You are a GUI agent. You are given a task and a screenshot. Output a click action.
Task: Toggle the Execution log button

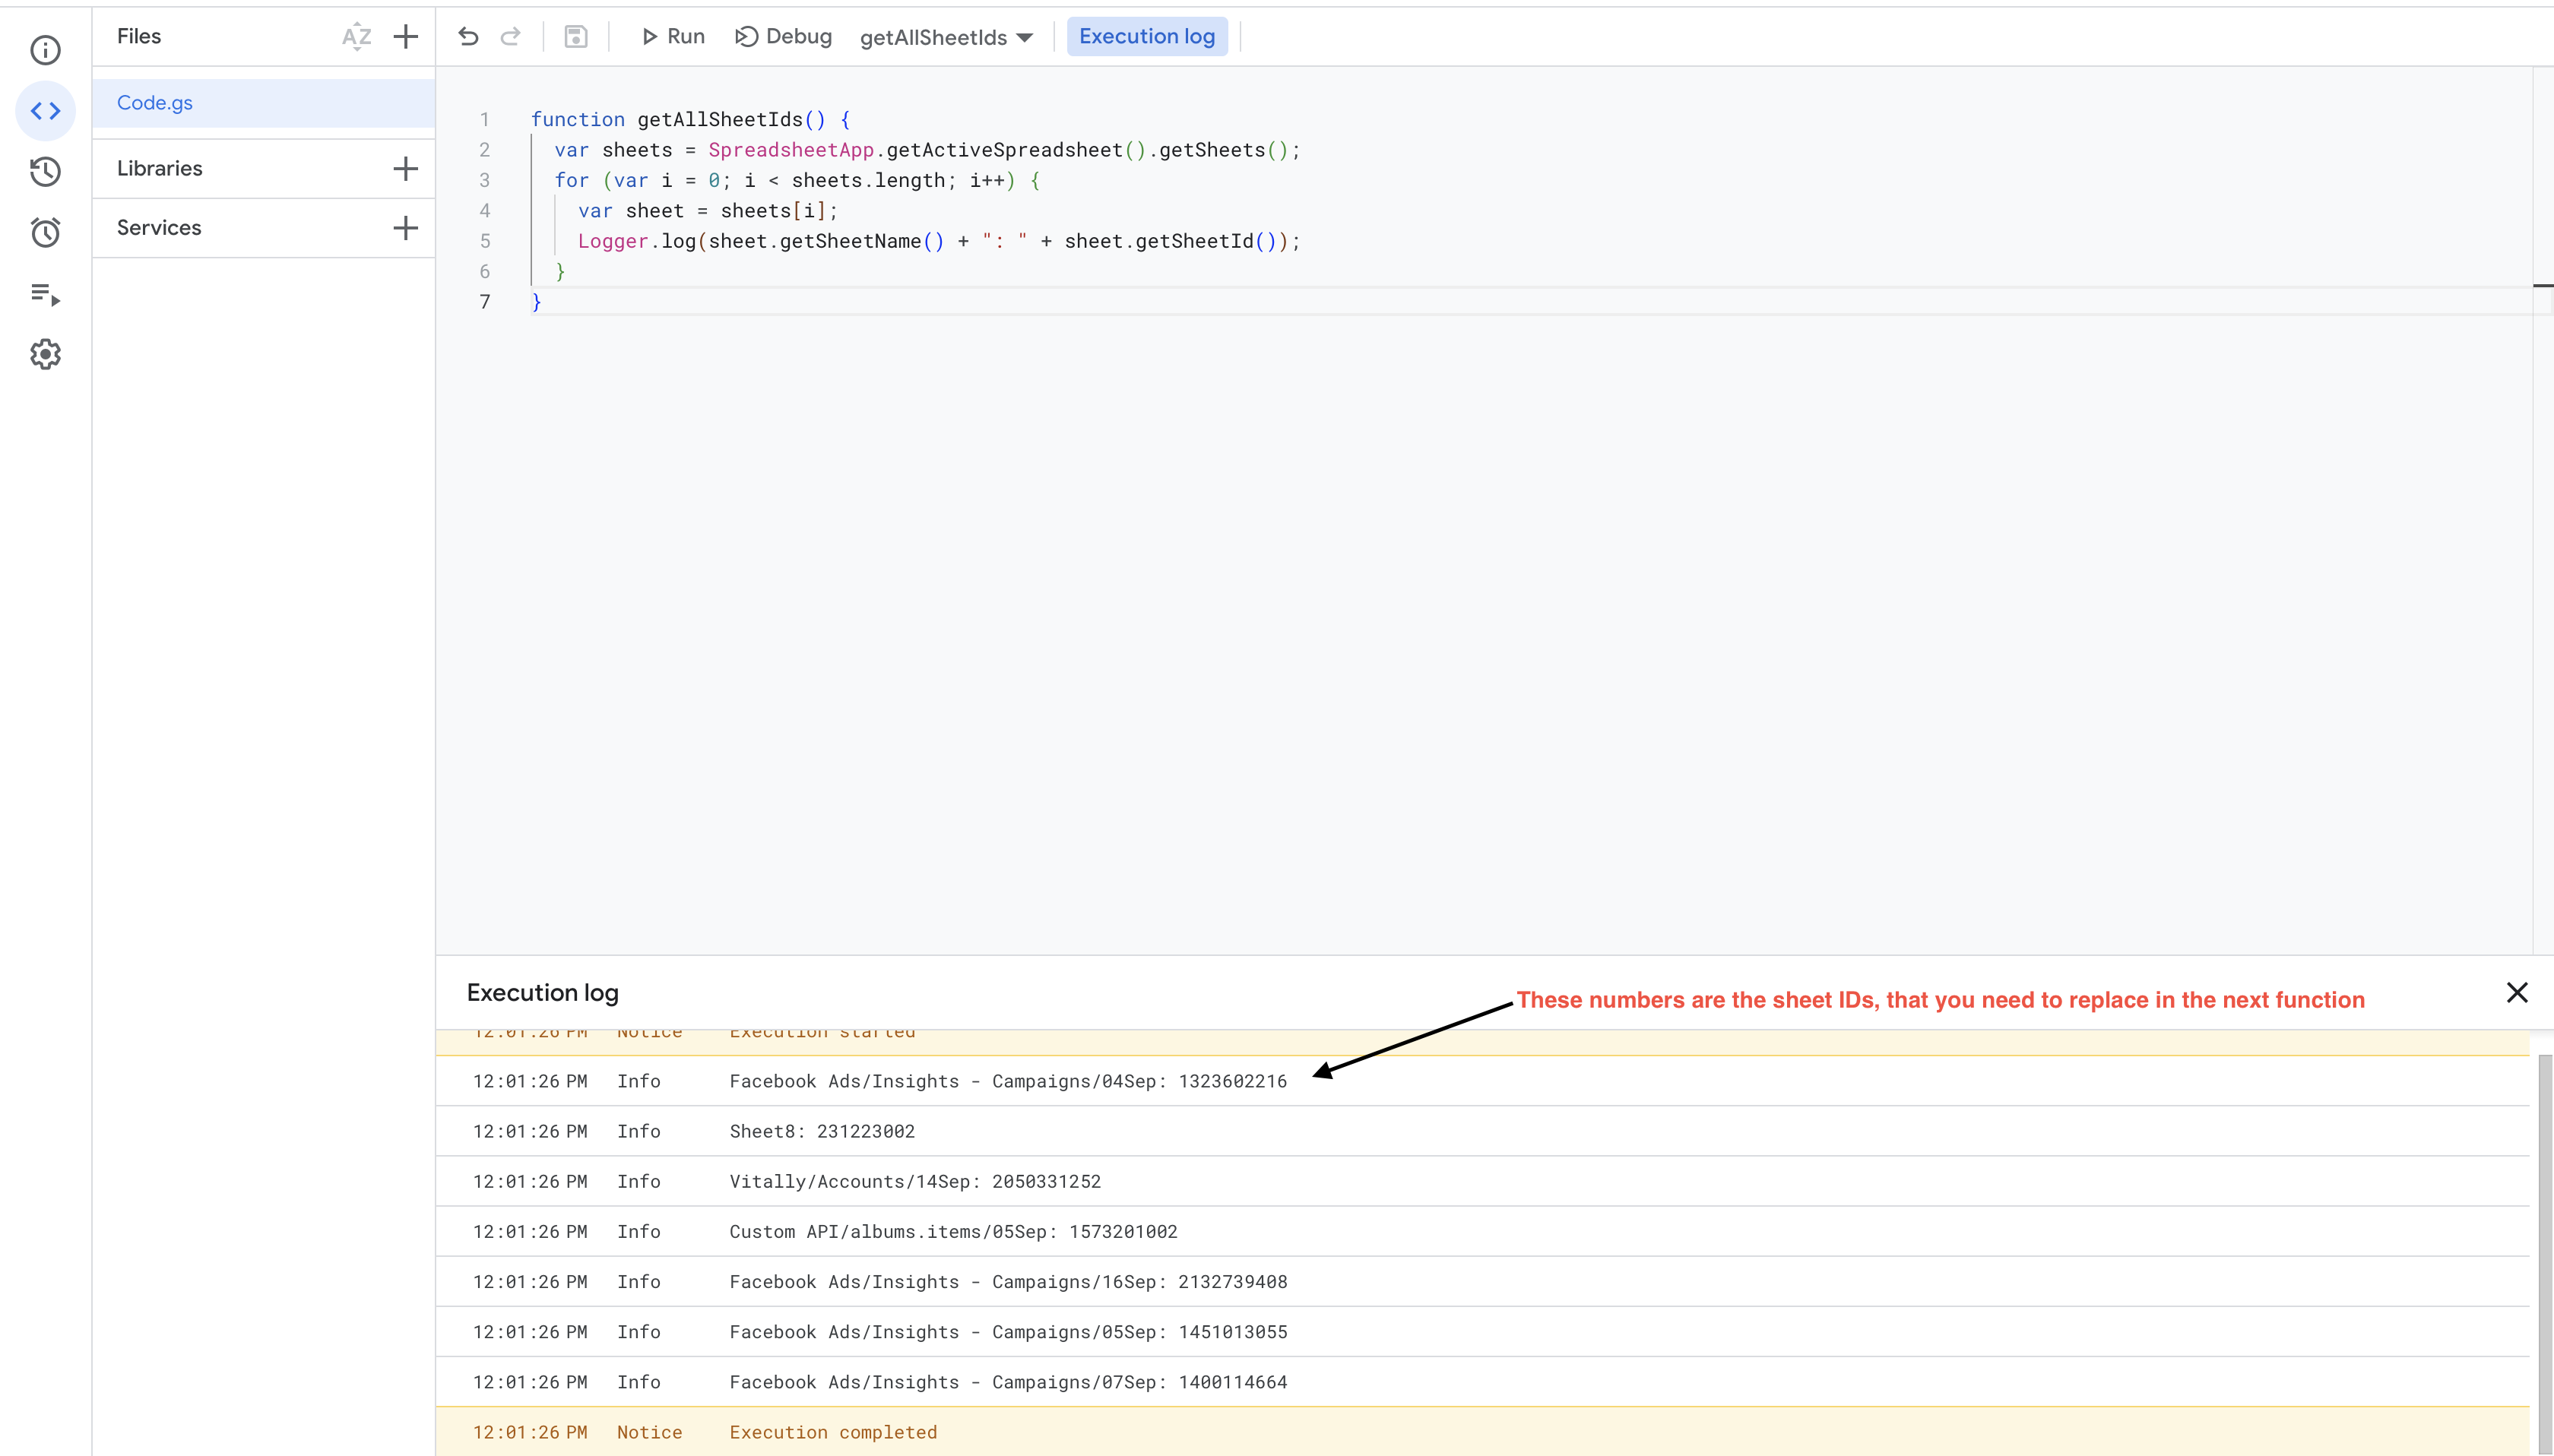1146,37
